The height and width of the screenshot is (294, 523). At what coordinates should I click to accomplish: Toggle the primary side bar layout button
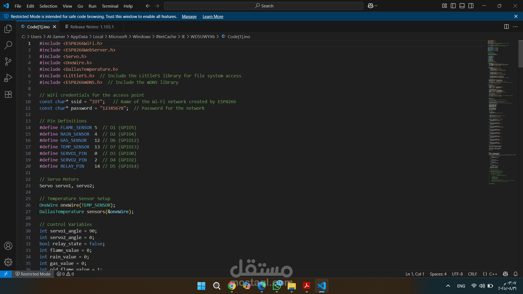[453, 6]
